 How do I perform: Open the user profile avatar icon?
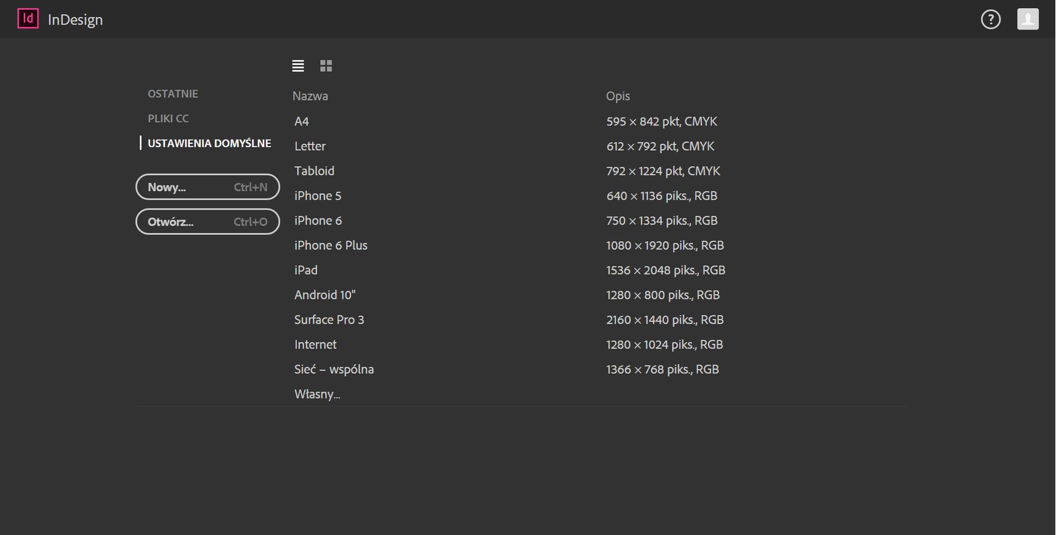coord(1028,19)
